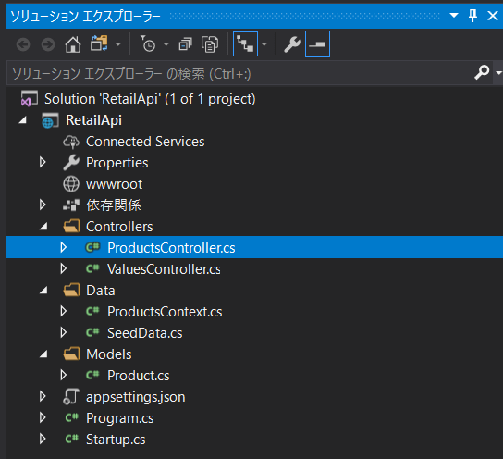The image size is (503, 459).
Task: Select the Connected Services node
Action: 145,142
